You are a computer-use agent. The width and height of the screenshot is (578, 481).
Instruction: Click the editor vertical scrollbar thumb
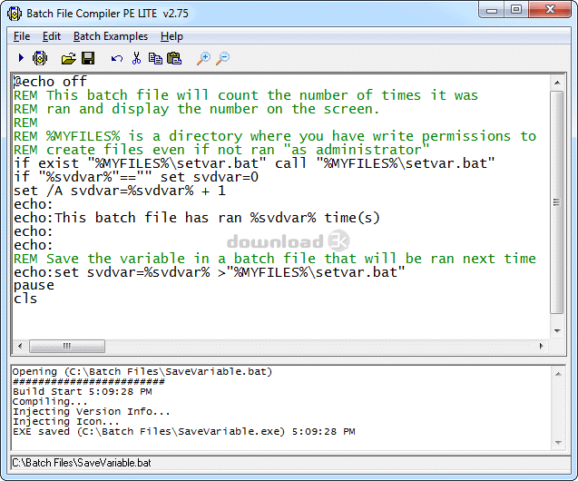tap(557, 202)
